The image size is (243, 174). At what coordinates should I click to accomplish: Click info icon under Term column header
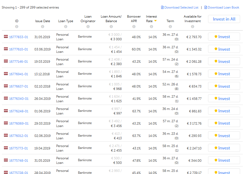(x=170, y=27)
